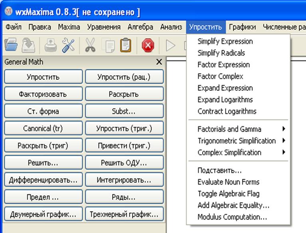Click the Факторизовать button
306x233 pixels.
click(43, 94)
